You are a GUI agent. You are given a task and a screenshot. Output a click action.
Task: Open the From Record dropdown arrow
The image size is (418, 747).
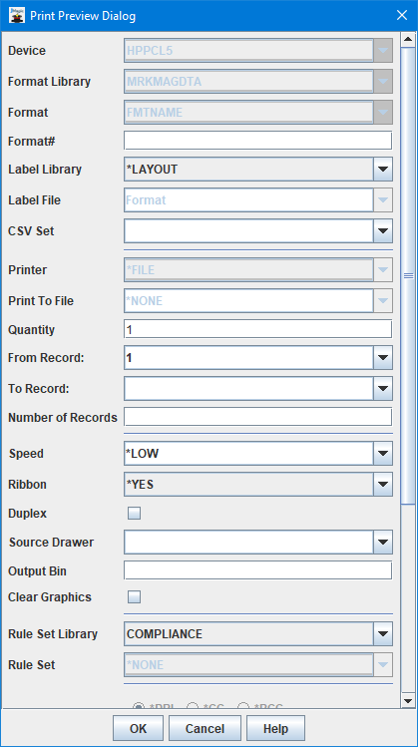coord(383,358)
